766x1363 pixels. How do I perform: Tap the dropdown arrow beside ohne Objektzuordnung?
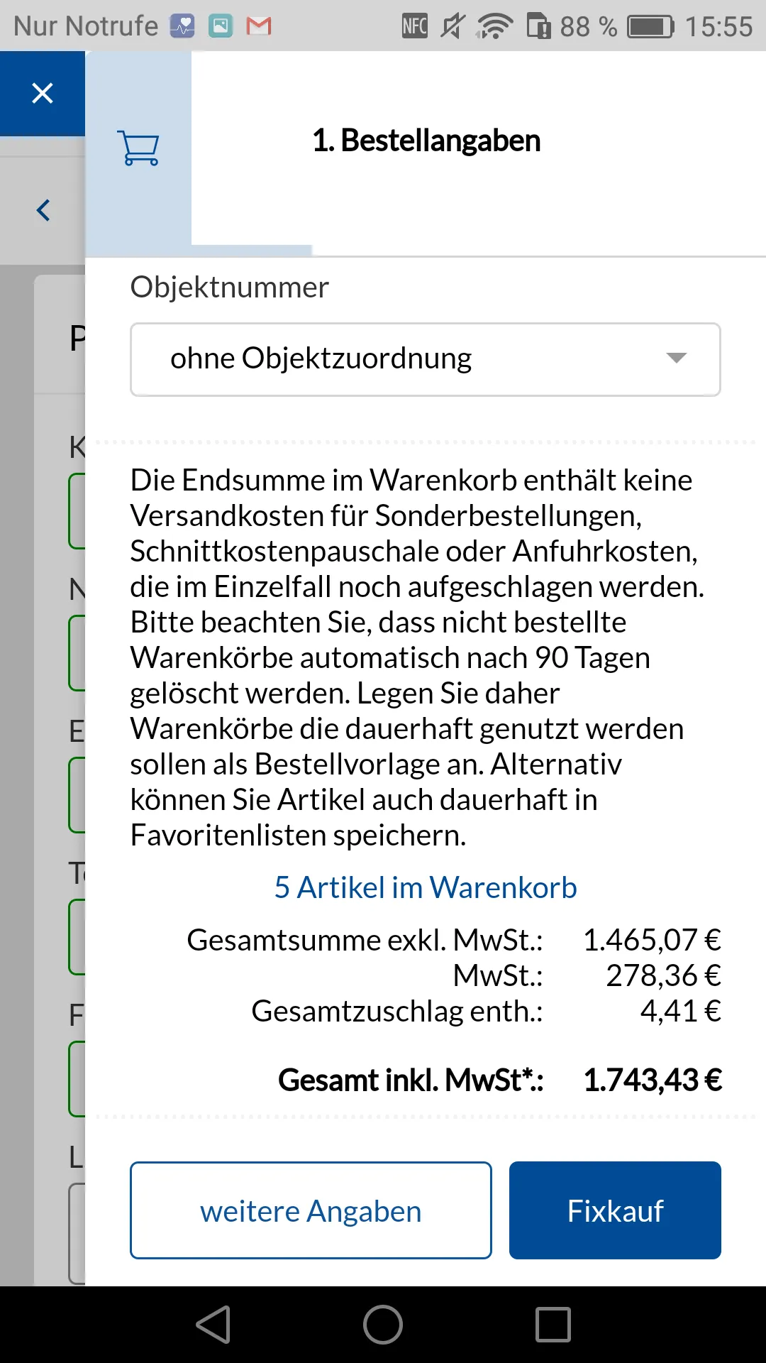coord(677,358)
